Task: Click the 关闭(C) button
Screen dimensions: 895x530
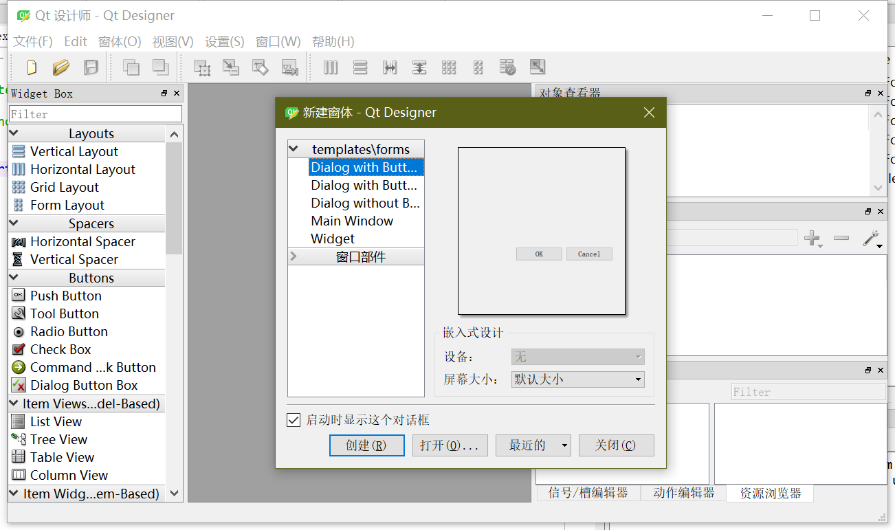Action: pyautogui.click(x=616, y=445)
